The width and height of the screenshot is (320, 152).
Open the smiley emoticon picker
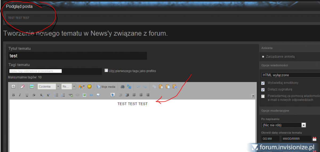89,87
